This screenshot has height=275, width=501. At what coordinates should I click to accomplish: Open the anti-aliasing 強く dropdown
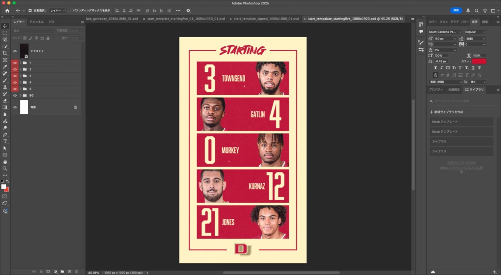(x=478, y=82)
